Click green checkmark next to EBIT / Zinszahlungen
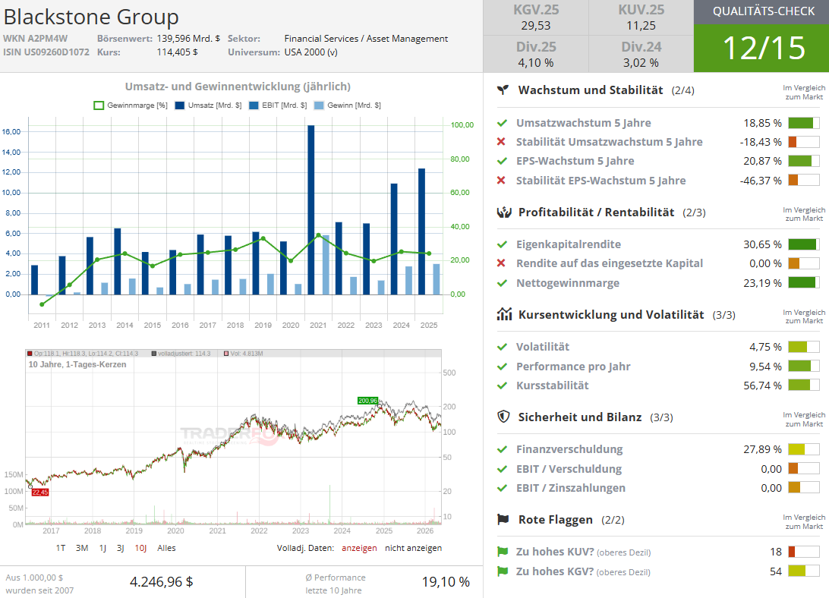 pos(502,488)
